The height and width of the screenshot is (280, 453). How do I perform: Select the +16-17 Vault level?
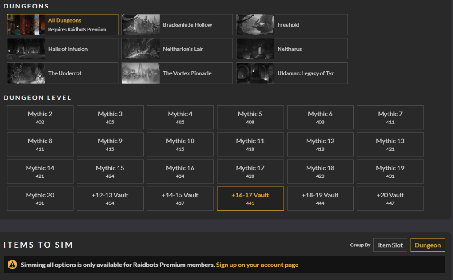point(250,198)
